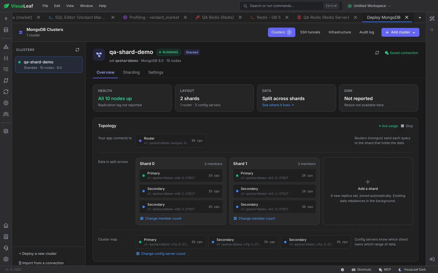Switch to the Sharding tab
438x273 pixels.
point(131,72)
